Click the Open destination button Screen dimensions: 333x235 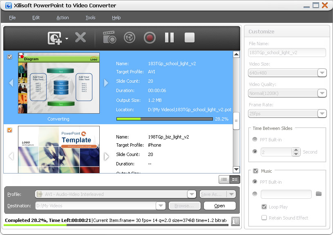(219, 206)
